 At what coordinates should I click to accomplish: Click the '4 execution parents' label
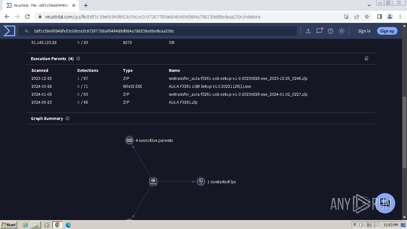[x=154, y=140]
